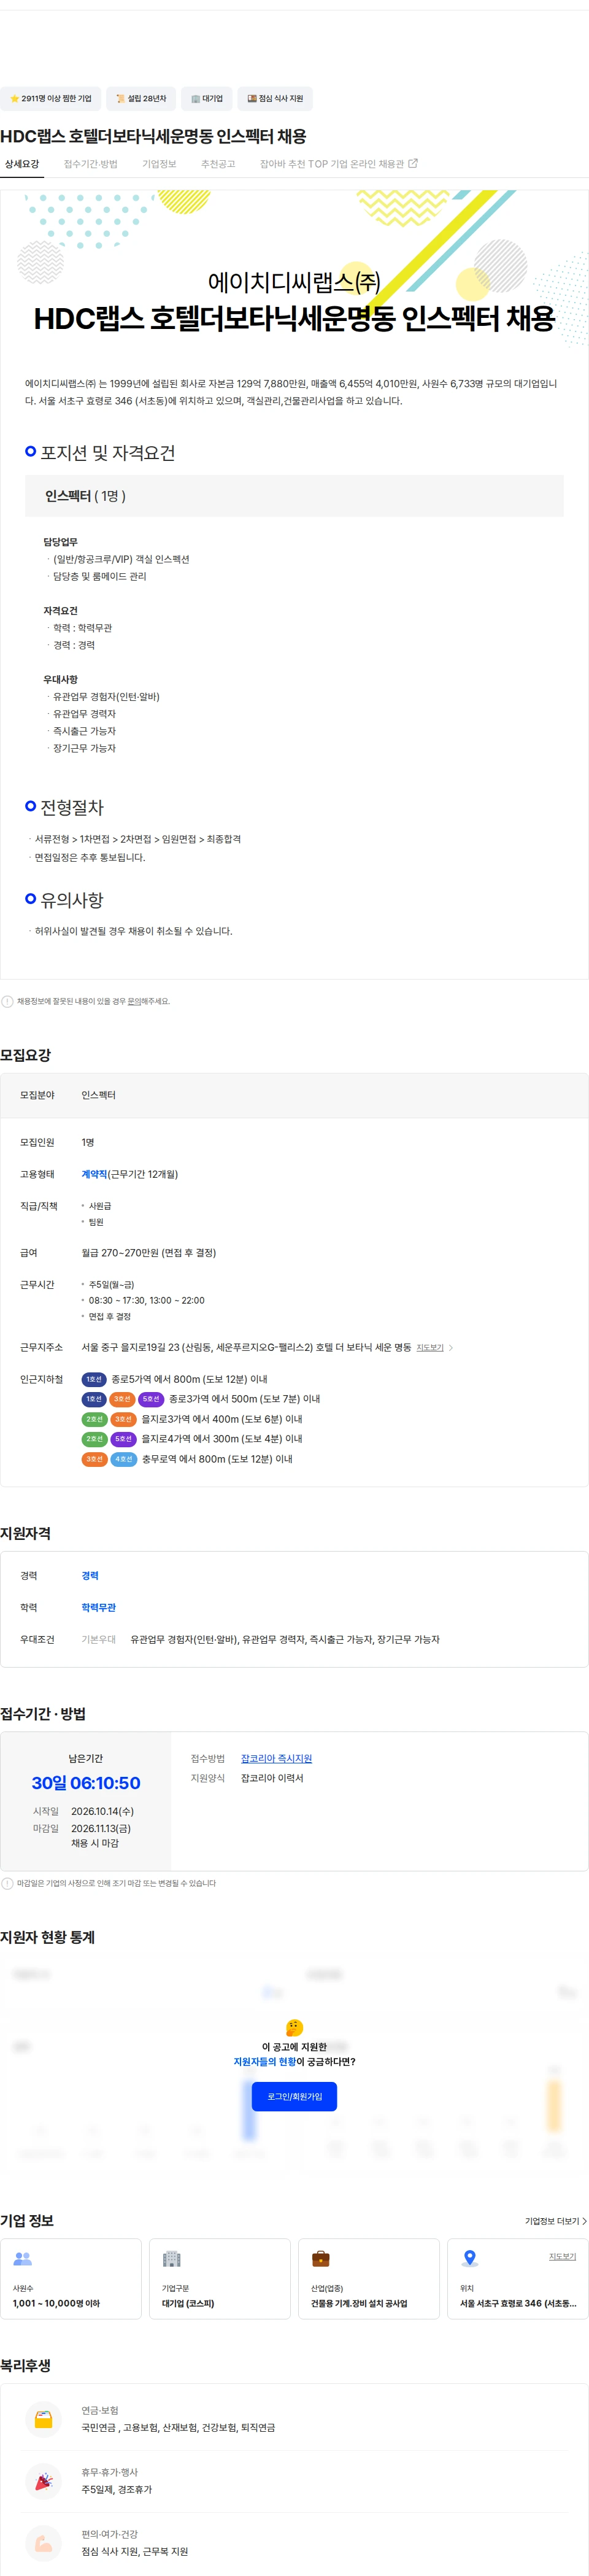Click the '대기업' badge with building icon
This screenshot has width=589, height=2576.
[207, 98]
